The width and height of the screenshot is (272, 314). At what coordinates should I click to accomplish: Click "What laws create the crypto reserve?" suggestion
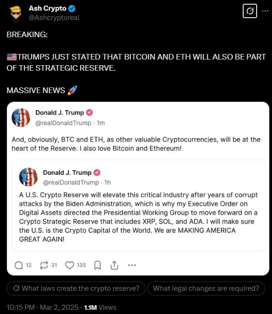pos(76,288)
